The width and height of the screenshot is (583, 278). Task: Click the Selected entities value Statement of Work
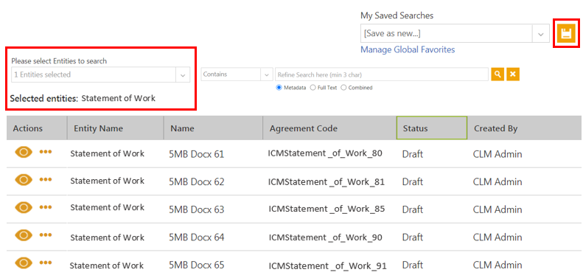point(118,98)
